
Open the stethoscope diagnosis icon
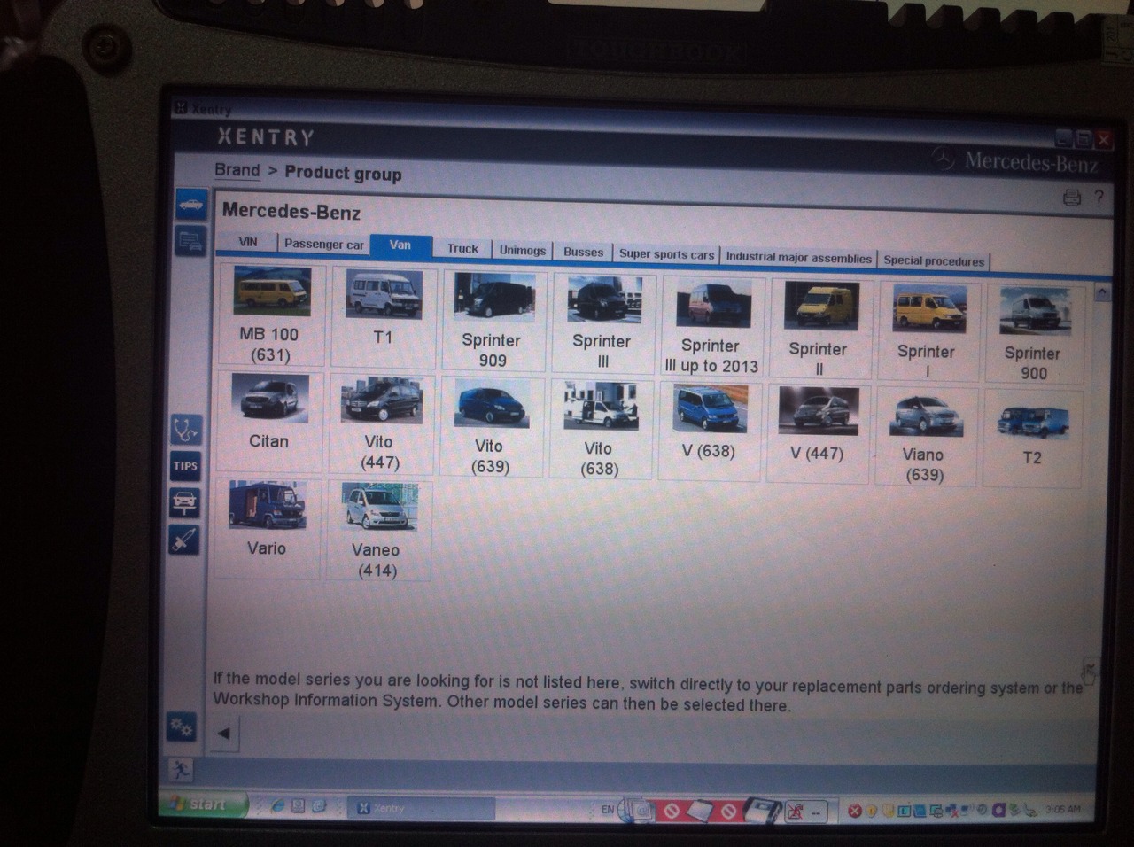(x=185, y=430)
